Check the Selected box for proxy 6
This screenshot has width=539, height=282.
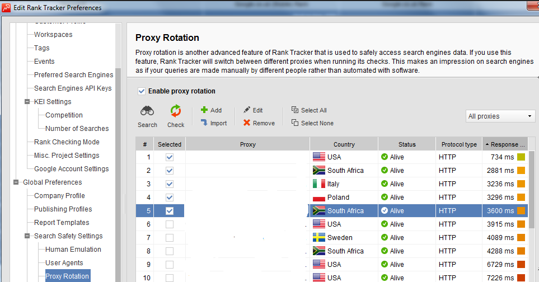tap(170, 224)
